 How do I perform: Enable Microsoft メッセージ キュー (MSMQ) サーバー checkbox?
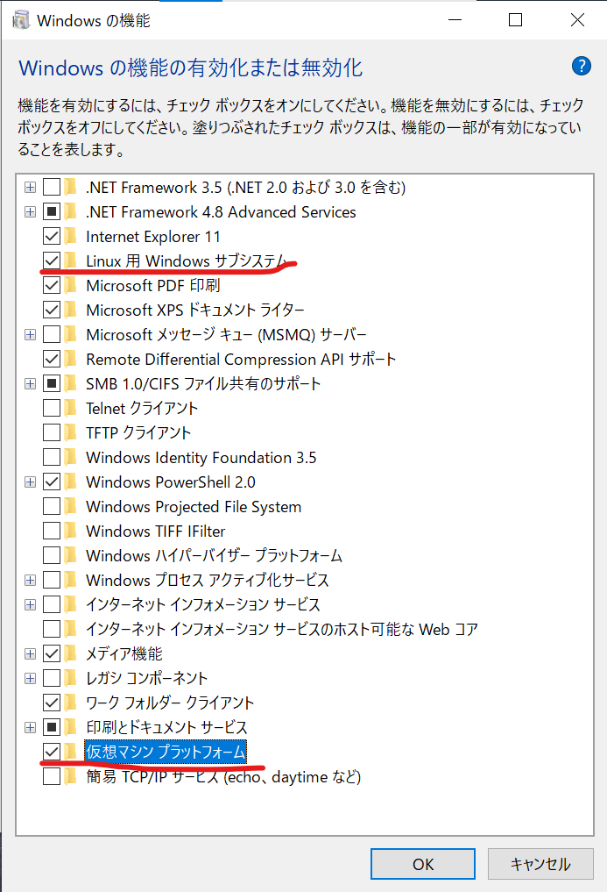click(52, 334)
